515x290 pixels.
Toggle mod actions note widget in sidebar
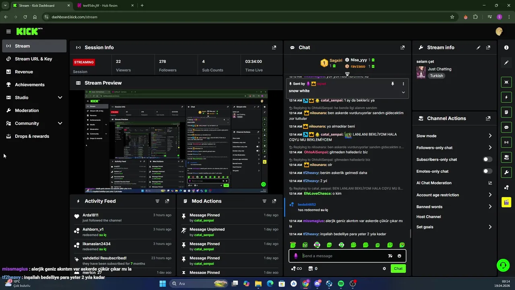506,112
